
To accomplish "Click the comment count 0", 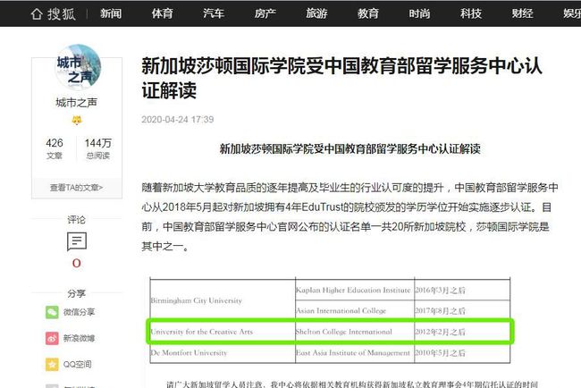I will pos(77,263).
